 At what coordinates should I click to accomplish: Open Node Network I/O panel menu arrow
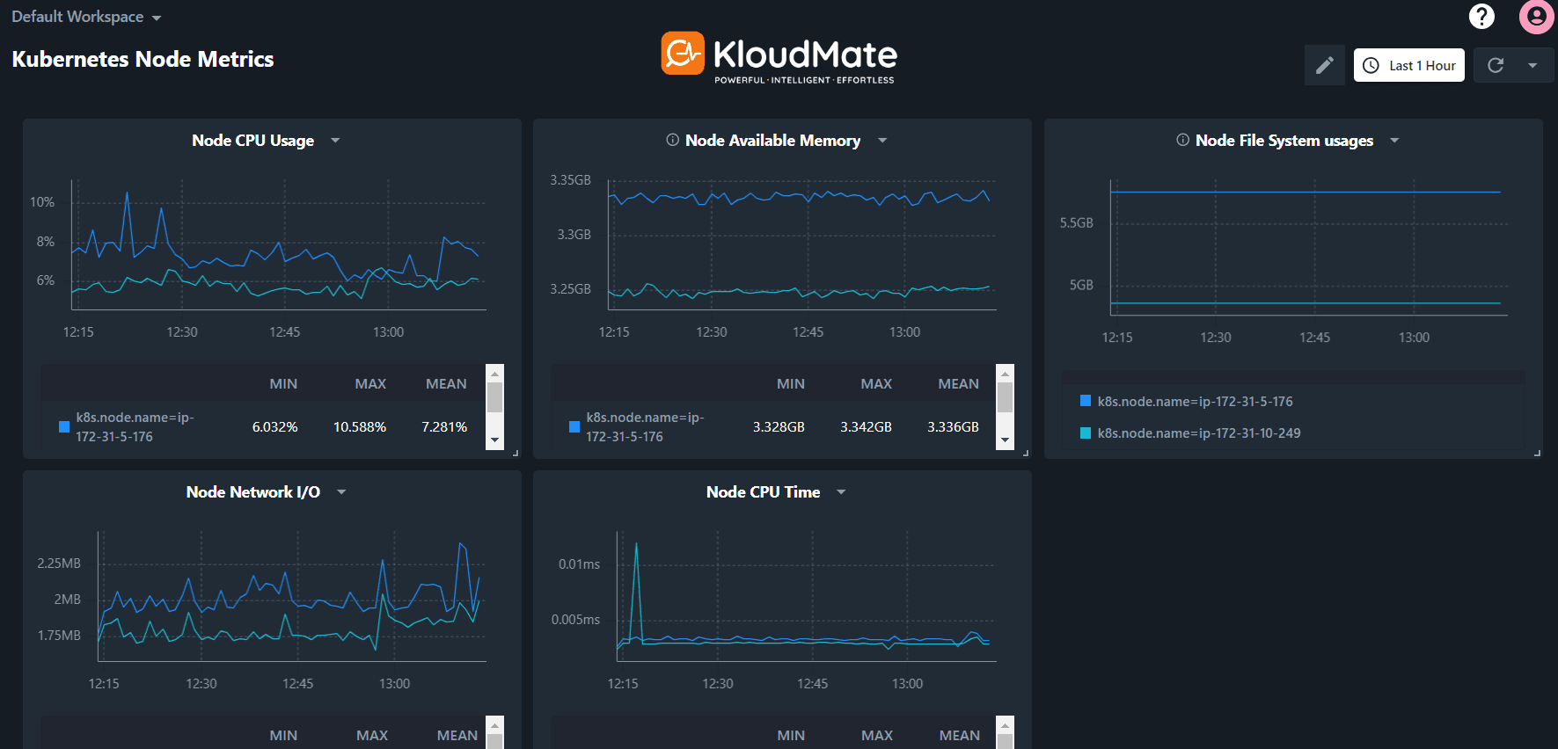coord(341,492)
